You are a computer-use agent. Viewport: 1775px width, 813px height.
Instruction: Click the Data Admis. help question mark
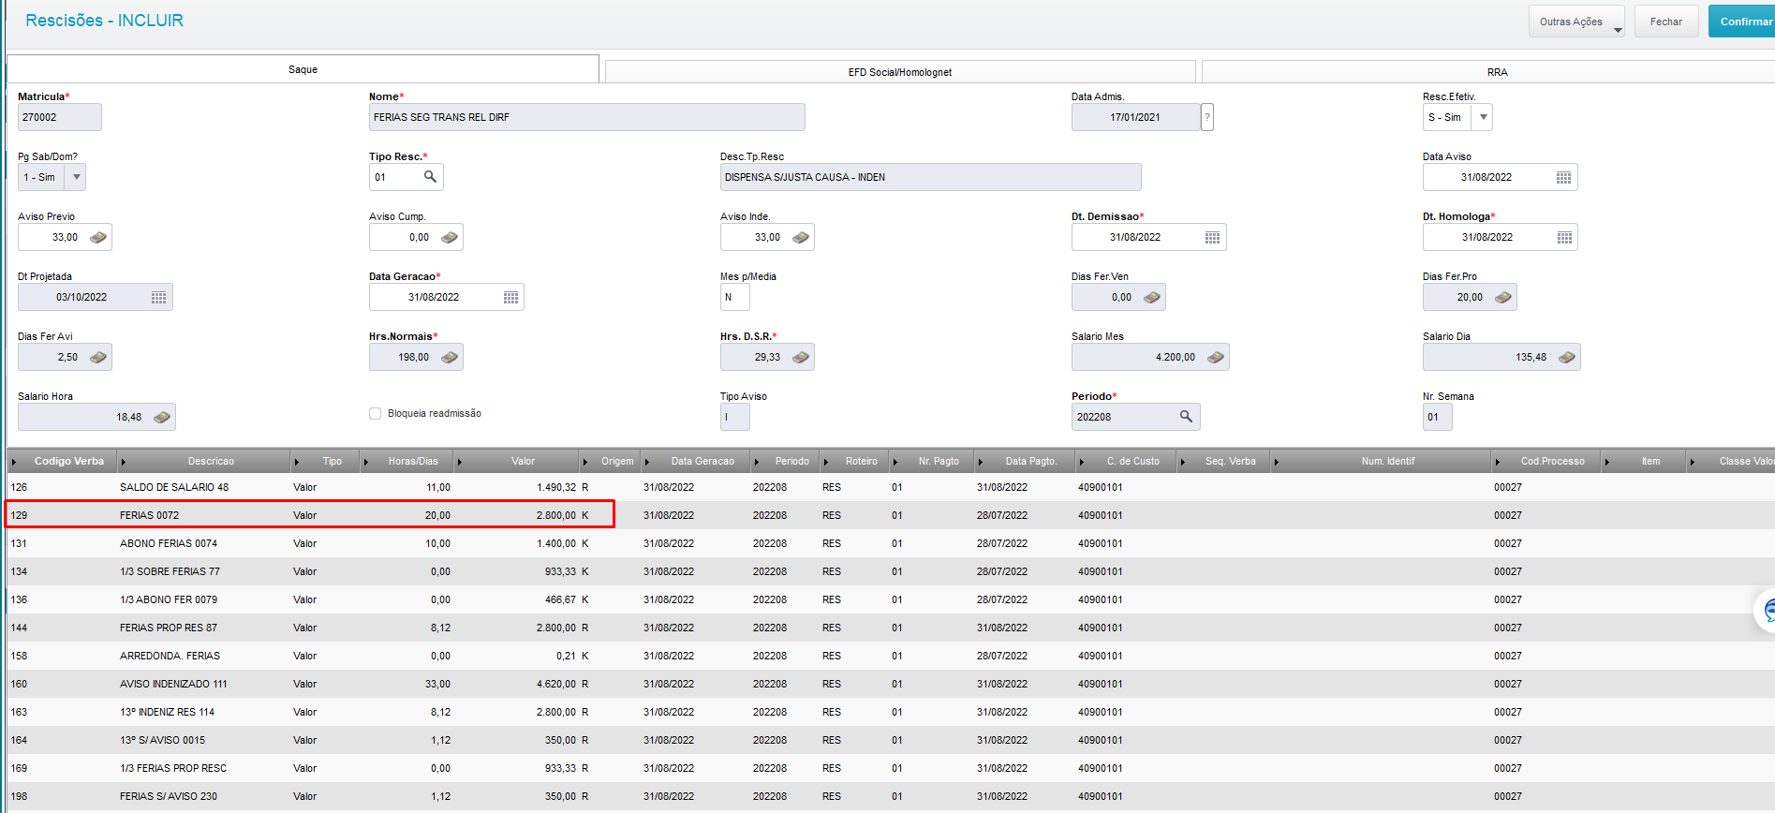(x=1207, y=117)
